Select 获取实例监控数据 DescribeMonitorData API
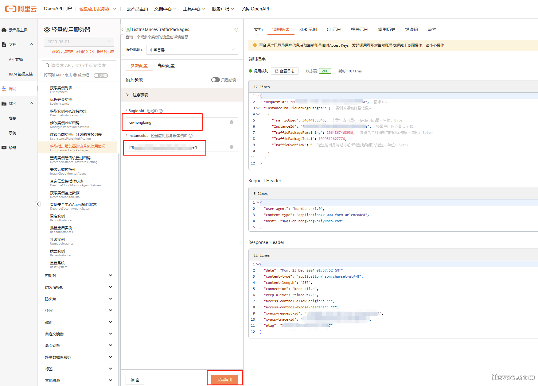This screenshot has width=538, height=386. click(65, 195)
